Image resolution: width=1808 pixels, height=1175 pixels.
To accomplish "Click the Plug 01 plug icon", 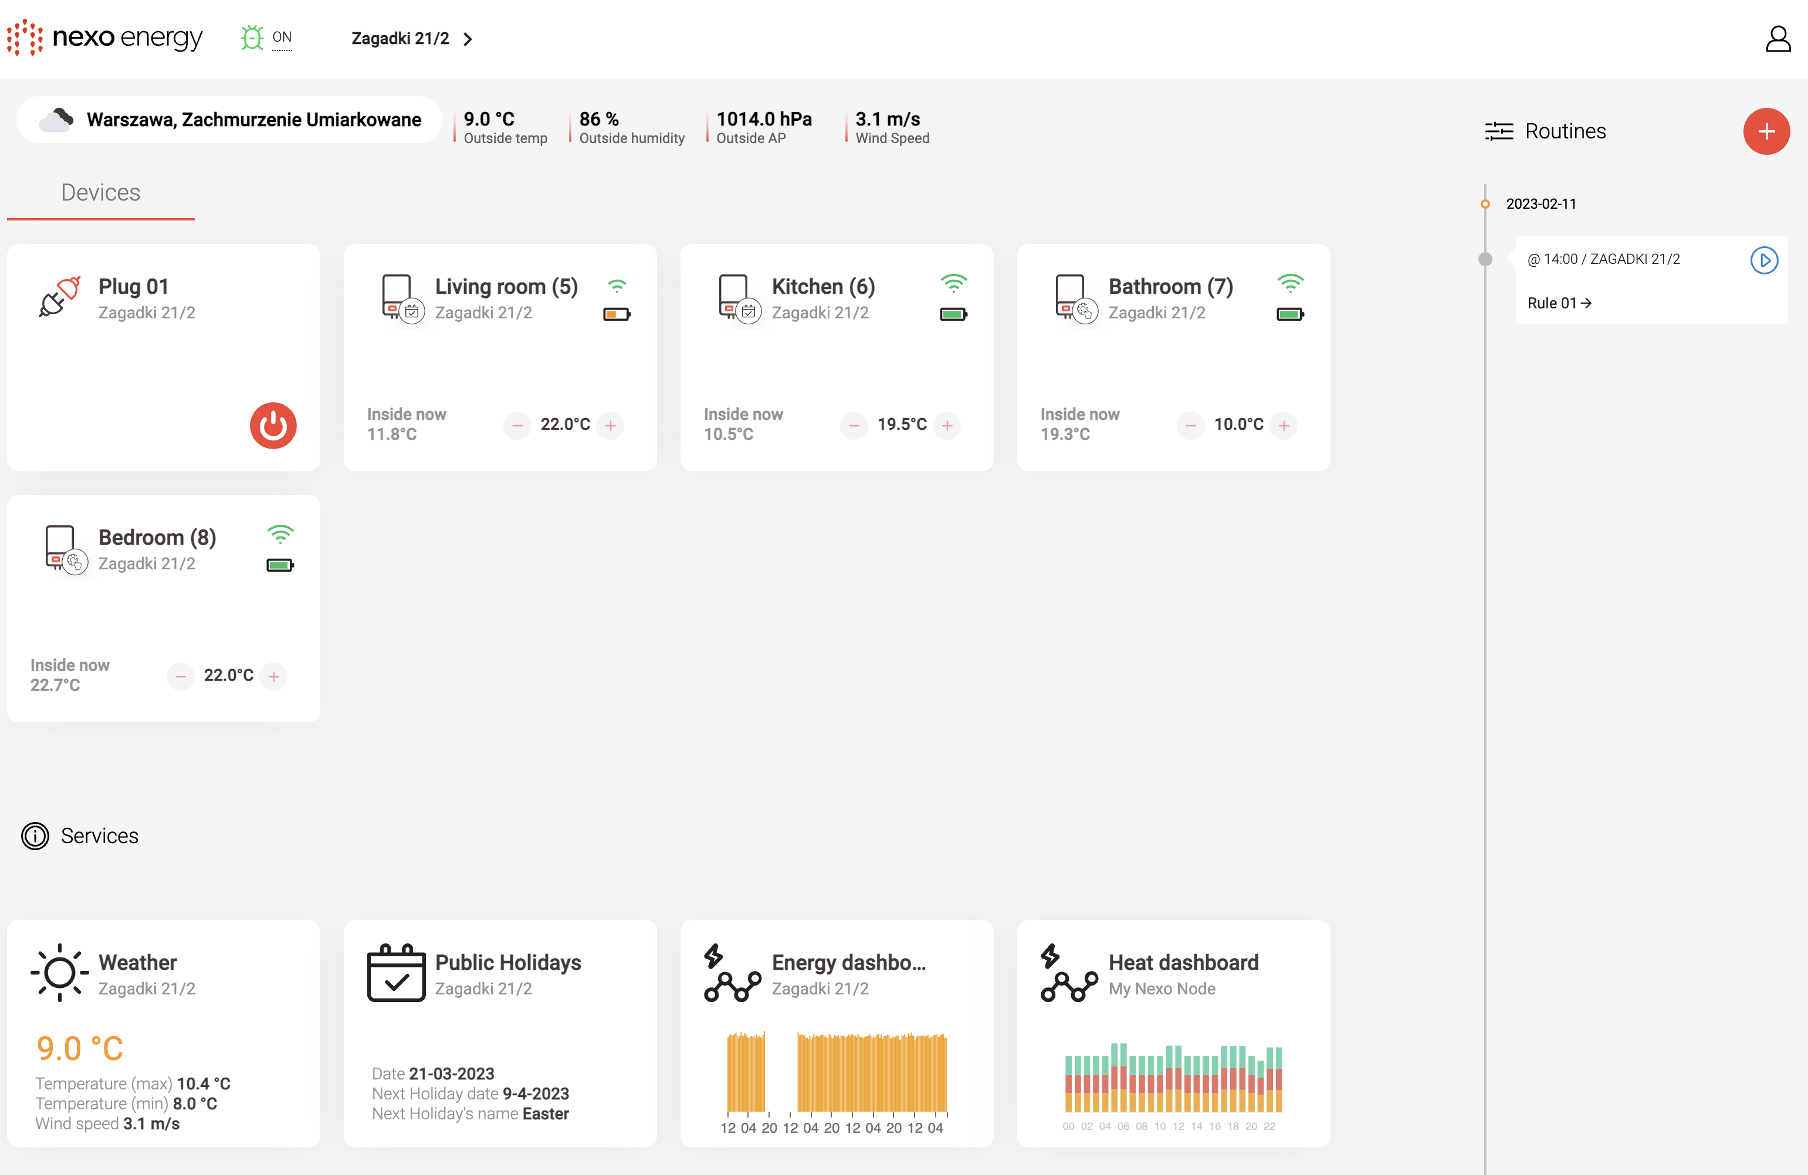I will click(x=59, y=297).
